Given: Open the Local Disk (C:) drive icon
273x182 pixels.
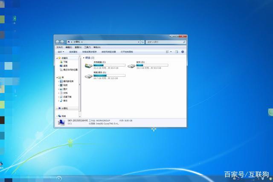Looking at the screenshot, I should [89, 65].
